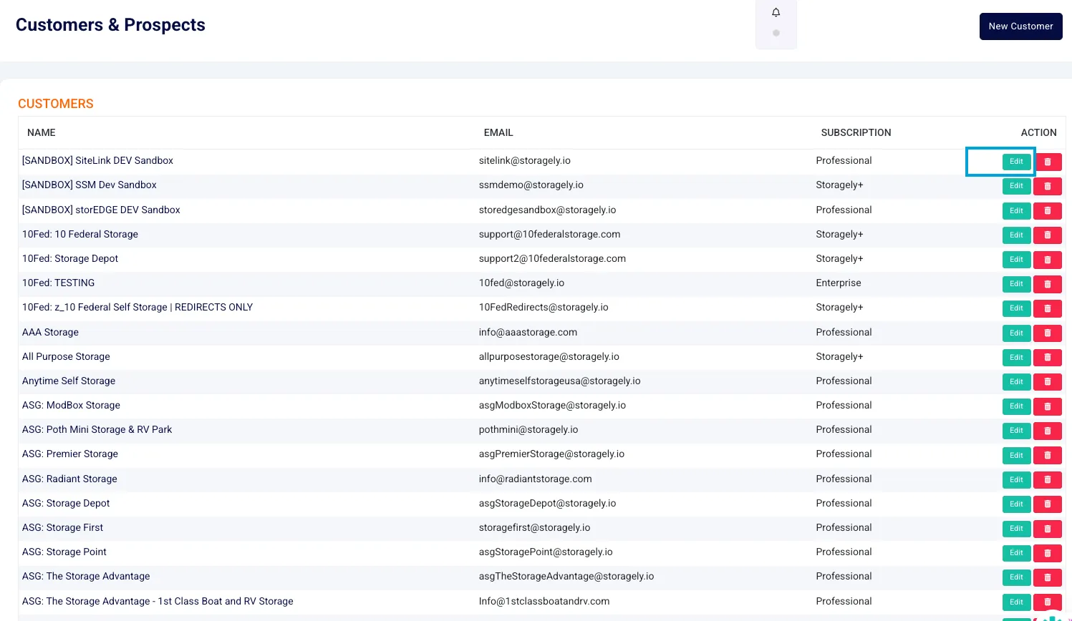Delete ASG: Storage Point customer

click(1048, 553)
